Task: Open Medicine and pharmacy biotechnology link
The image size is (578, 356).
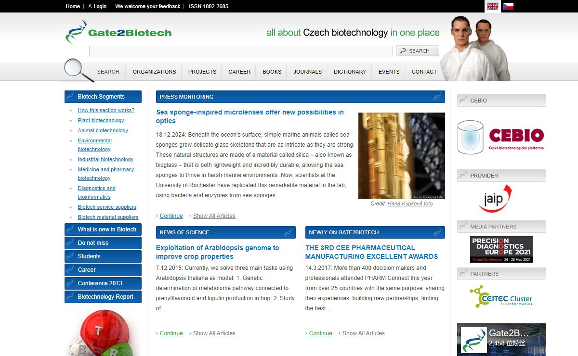Action: click(x=106, y=174)
